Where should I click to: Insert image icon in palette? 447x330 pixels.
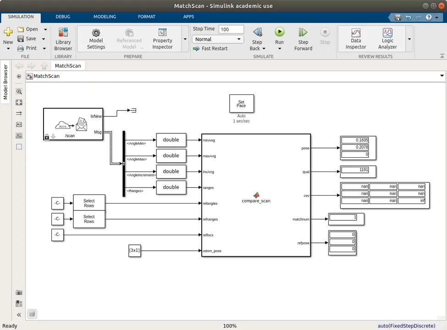[x=19, y=136]
